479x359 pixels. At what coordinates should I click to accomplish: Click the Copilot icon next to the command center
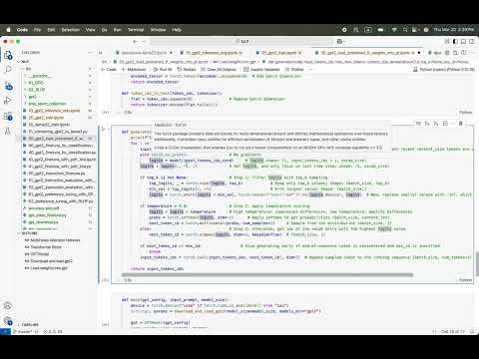[x=339, y=42]
